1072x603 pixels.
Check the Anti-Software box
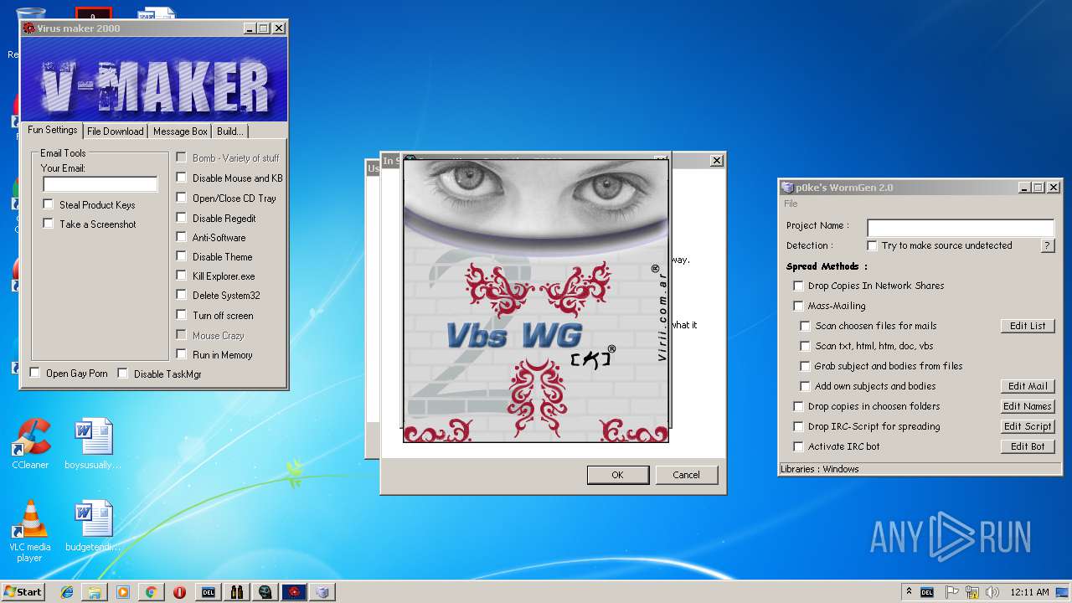coord(182,237)
